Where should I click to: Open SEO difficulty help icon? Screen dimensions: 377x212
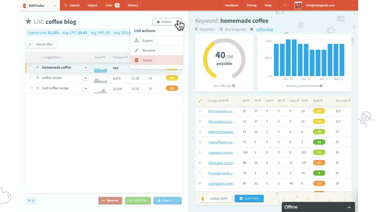coord(234,86)
